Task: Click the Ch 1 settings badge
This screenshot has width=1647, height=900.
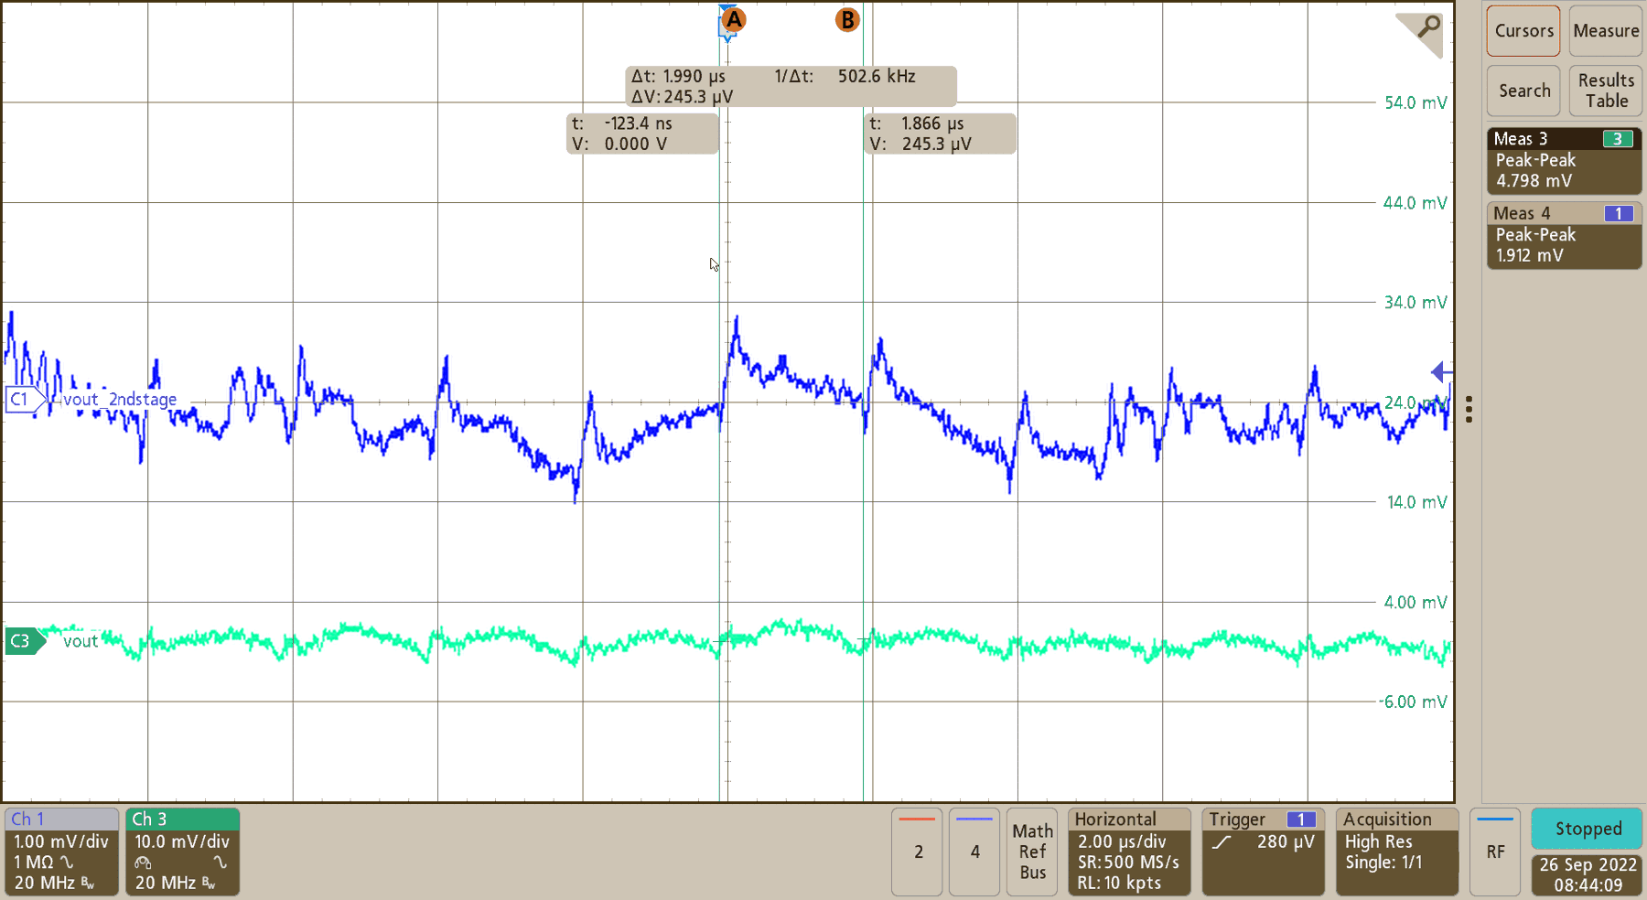Action: [60, 852]
